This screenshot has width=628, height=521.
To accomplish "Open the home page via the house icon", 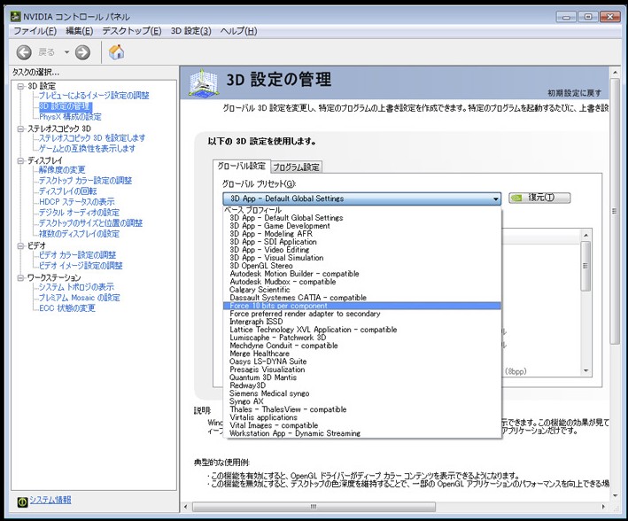I will coord(116,52).
